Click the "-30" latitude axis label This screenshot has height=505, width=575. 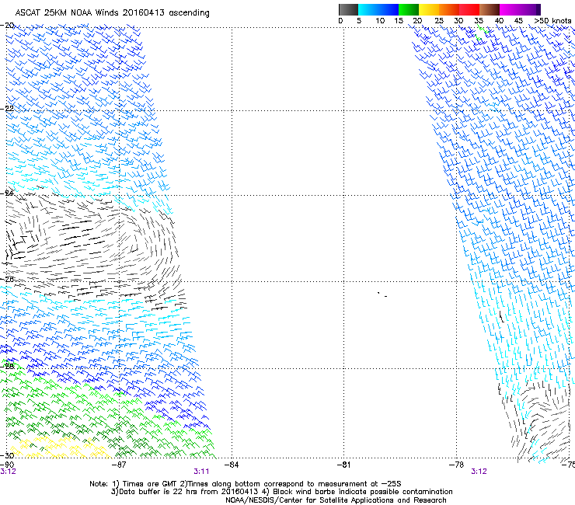[x=7, y=455]
